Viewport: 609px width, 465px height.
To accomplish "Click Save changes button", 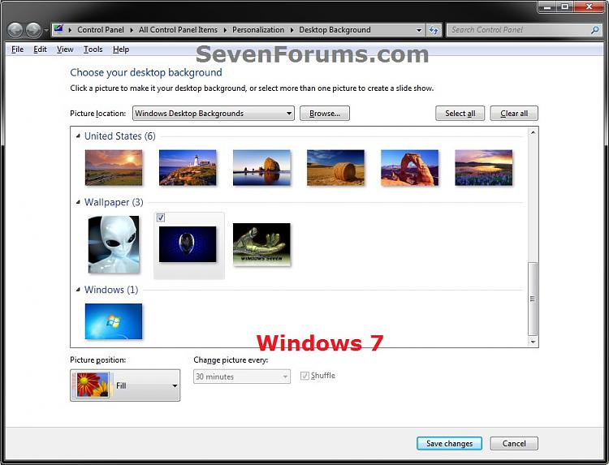I will tap(449, 443).
